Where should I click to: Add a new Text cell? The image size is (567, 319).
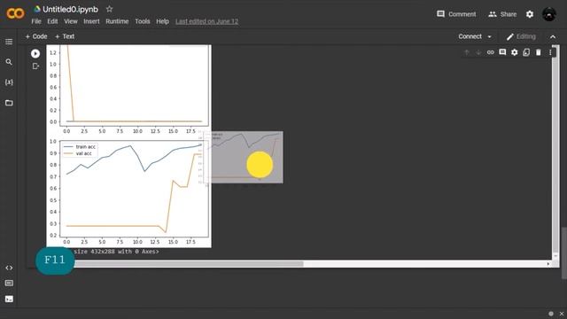[x=65, y=36]
